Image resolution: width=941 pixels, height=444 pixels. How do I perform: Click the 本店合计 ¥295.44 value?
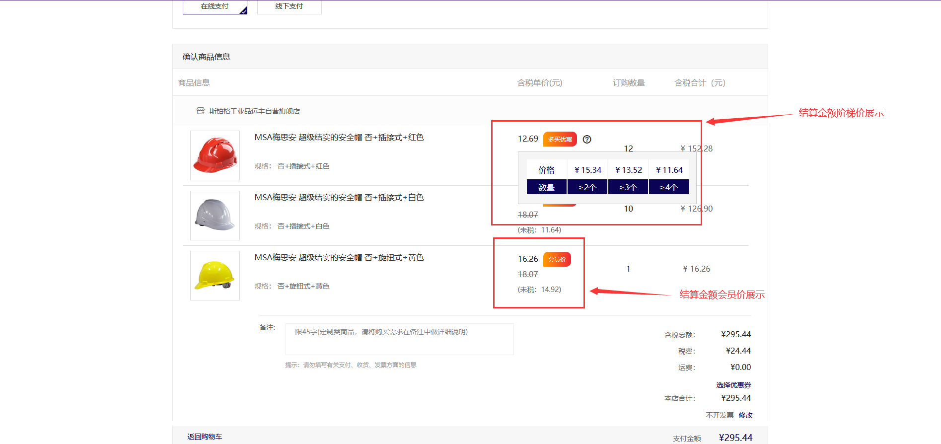coord(736,398)
